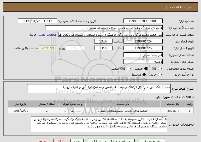Click the unit cell نفر
Screen dimensions: 201x142
[73, 111]
